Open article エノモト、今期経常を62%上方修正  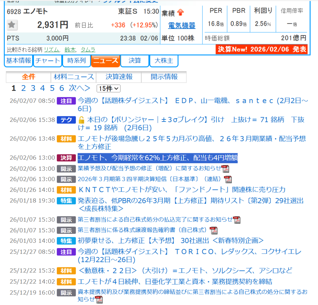(x=157, y=158)
